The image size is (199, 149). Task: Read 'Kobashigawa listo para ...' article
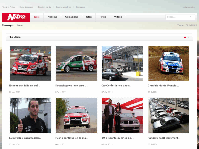click(x=71, y=86)
